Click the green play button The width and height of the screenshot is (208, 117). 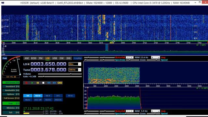(32, 83)
